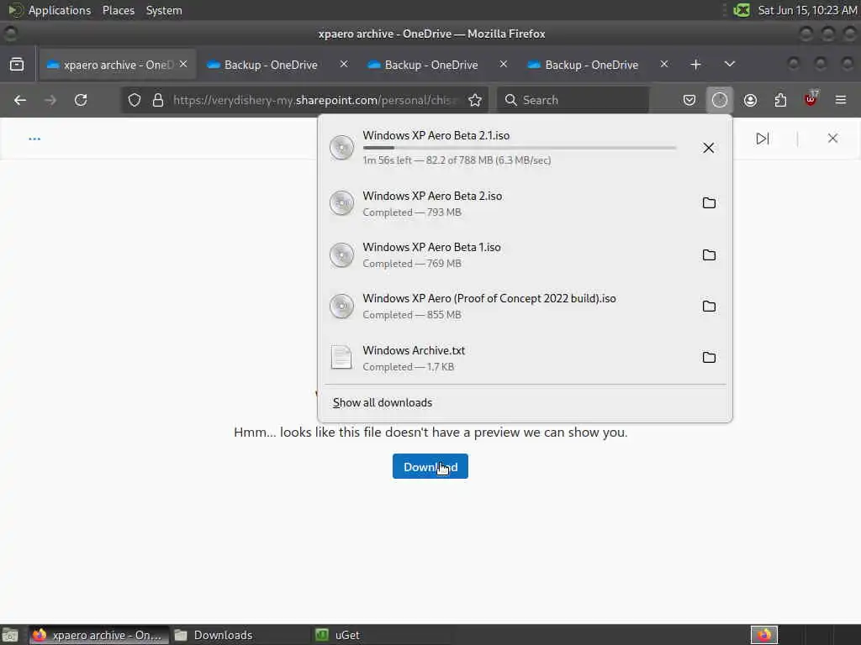The image size is (861, 645).
Task: Switch to the second Backup - OneDrive tab
Action: pos(270,65)
